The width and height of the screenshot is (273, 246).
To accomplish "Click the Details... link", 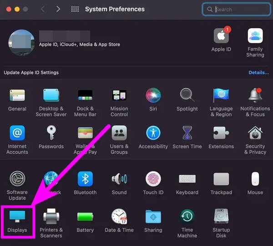I will click(258, 73).
